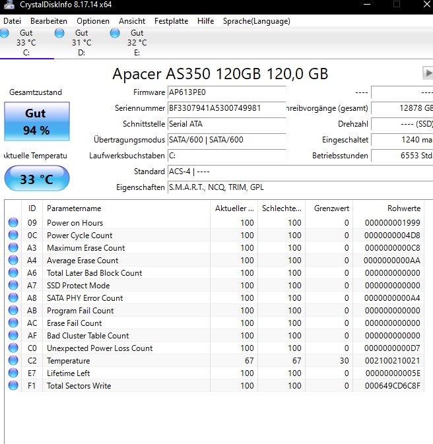Click raw value 000649CD6C8F
The image size is (433, 444).
point(393,386)
